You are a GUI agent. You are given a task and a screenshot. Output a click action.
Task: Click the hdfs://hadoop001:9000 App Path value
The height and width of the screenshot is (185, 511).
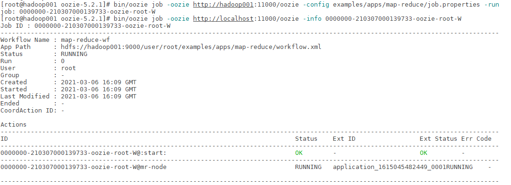(191, 47)
